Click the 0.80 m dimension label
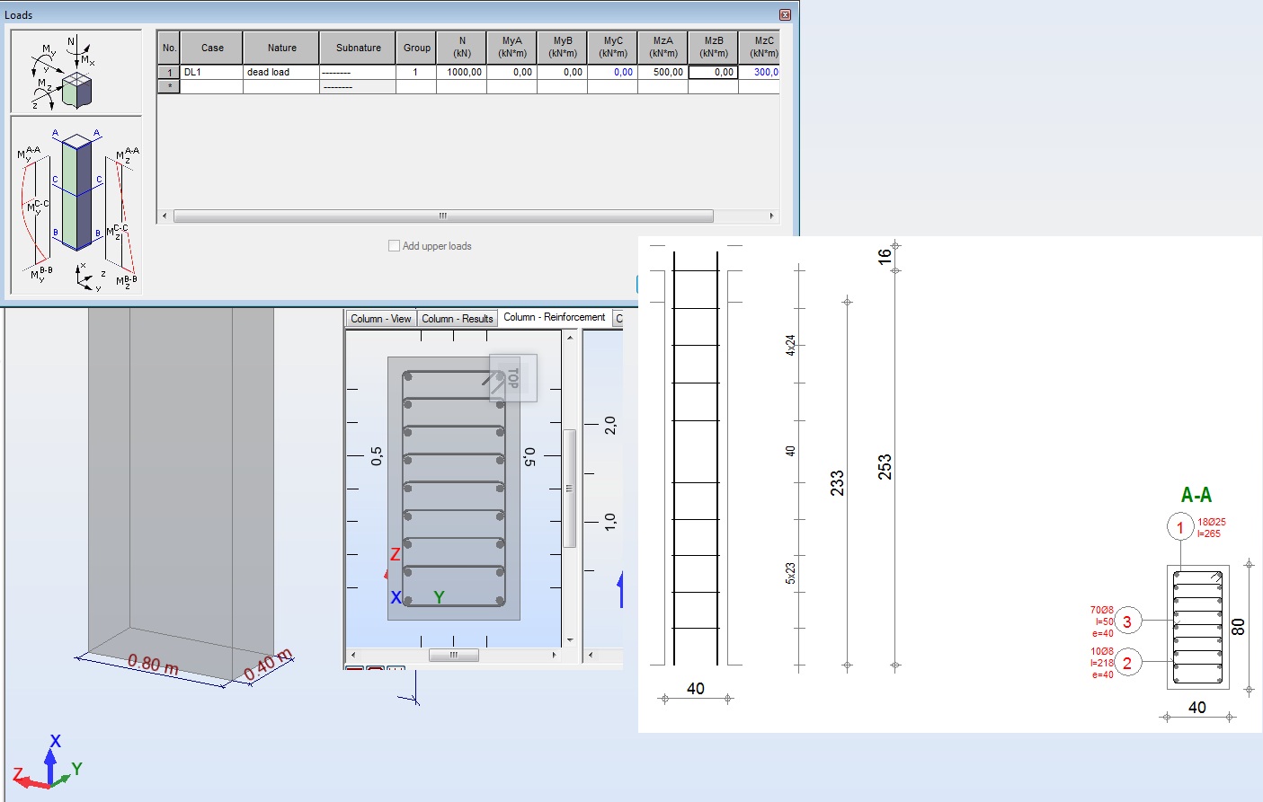 tap(153, 665)
